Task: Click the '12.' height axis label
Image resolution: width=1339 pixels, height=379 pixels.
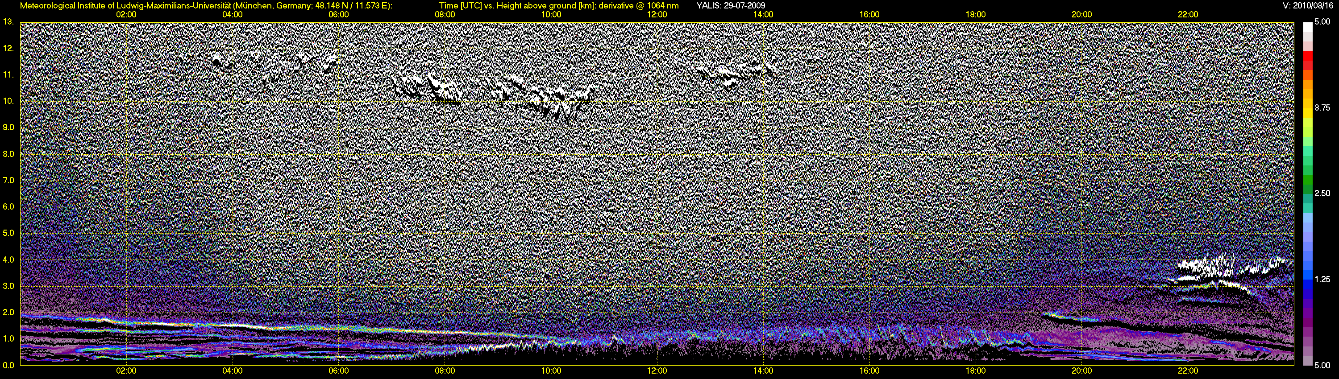Action: pyautogui.click(x=8, y=48)
